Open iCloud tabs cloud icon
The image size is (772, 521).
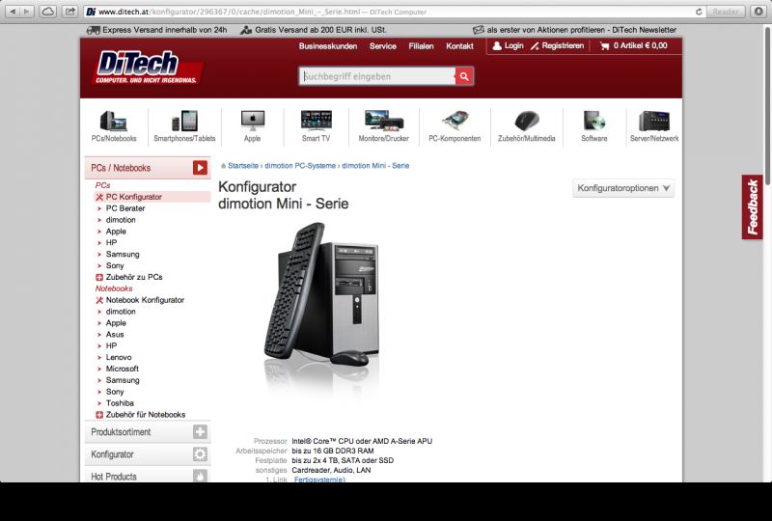(x=47, y=12)
